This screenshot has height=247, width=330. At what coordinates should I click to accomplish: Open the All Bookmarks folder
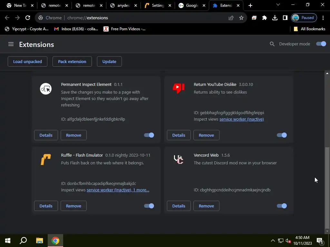pyautogui.click(x=309, y=29)
